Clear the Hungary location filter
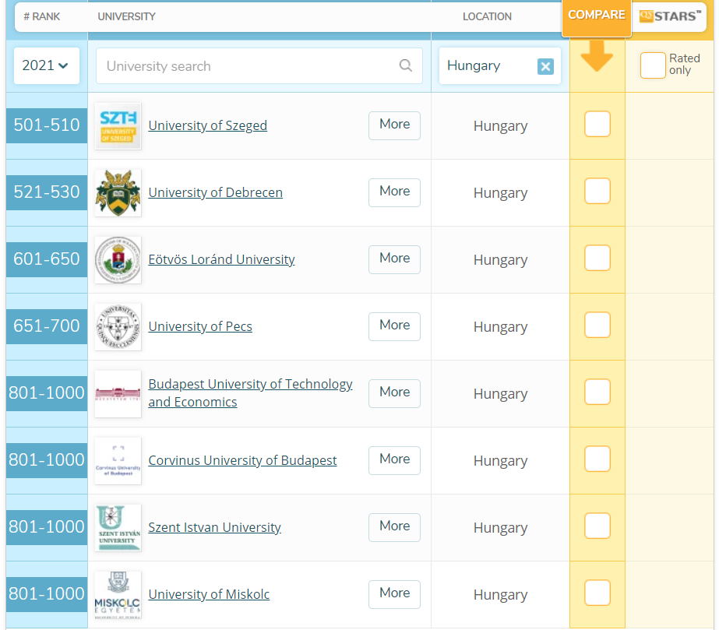Image resolution: width=719 pixels, height=630 pixels. [x=545, y=67]
